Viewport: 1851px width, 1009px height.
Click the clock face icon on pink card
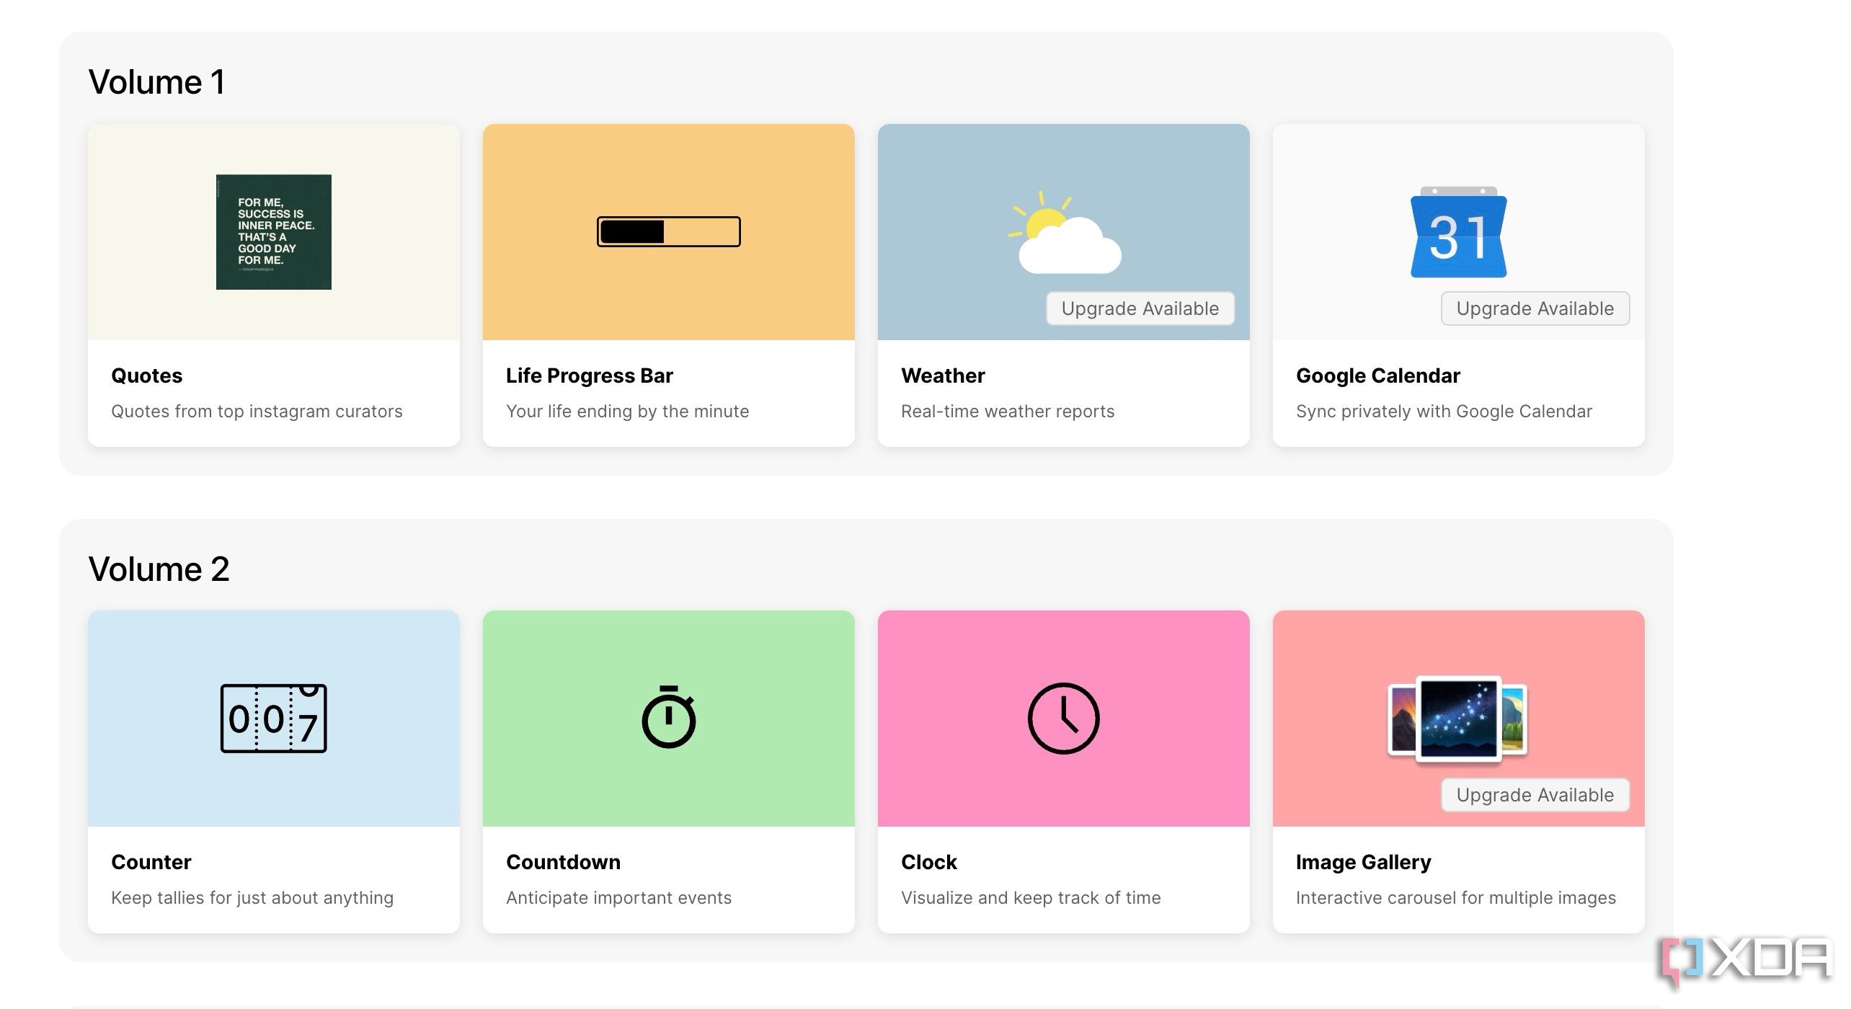(1064, 719)
